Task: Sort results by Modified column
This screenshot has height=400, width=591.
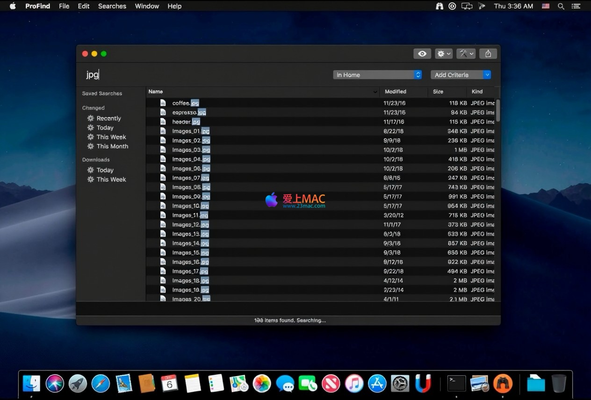Action: click(x=396, y=92)
